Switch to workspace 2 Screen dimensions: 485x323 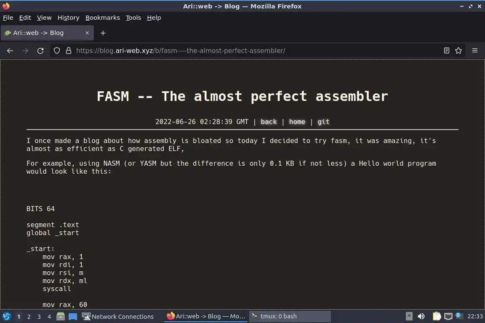click(29, 317)
